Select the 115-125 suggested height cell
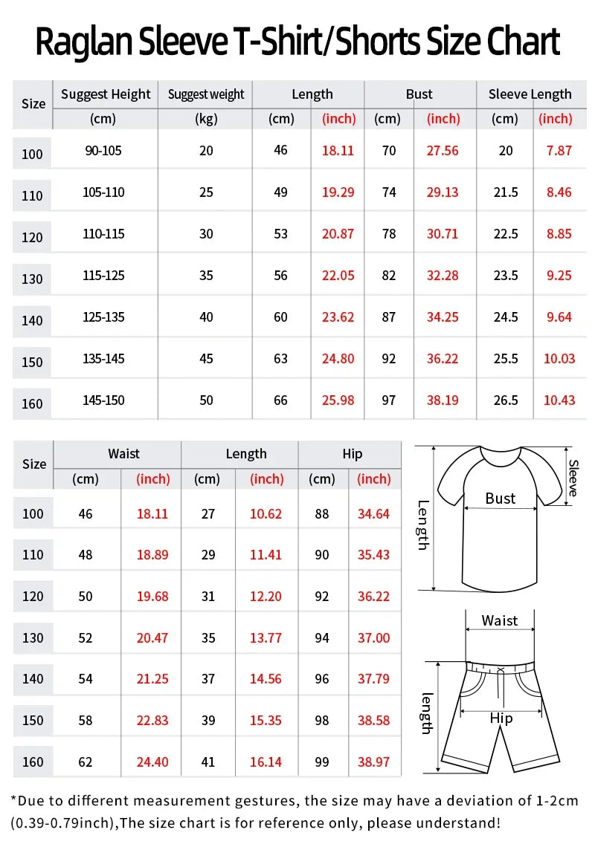Screen dimensions: 595x844 point(103,276)
